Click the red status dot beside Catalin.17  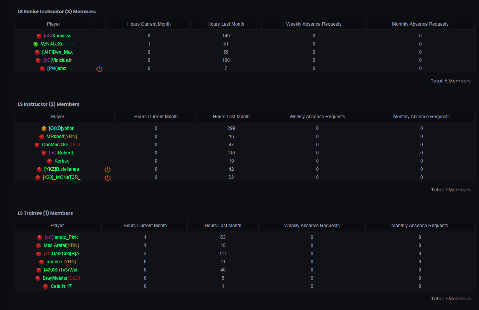point(45,287)
